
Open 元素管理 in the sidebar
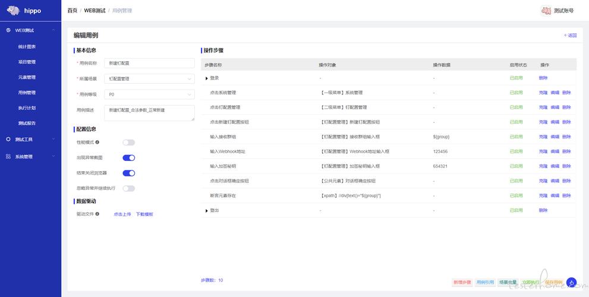click(x=27, y=77)
